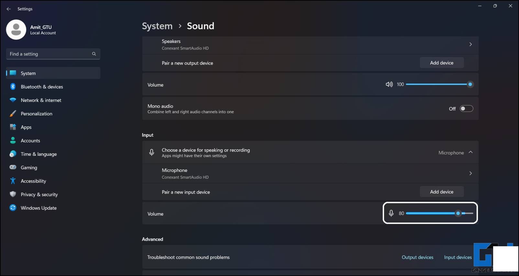Click the Windows Update sync icon
This screenshot has height=276, width=519.
[13, 208]
